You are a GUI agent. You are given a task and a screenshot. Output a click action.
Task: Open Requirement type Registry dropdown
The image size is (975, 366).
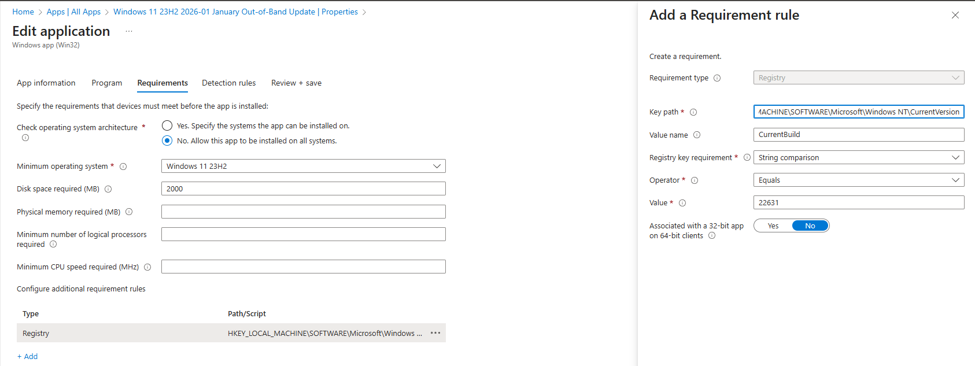[859, 78]
